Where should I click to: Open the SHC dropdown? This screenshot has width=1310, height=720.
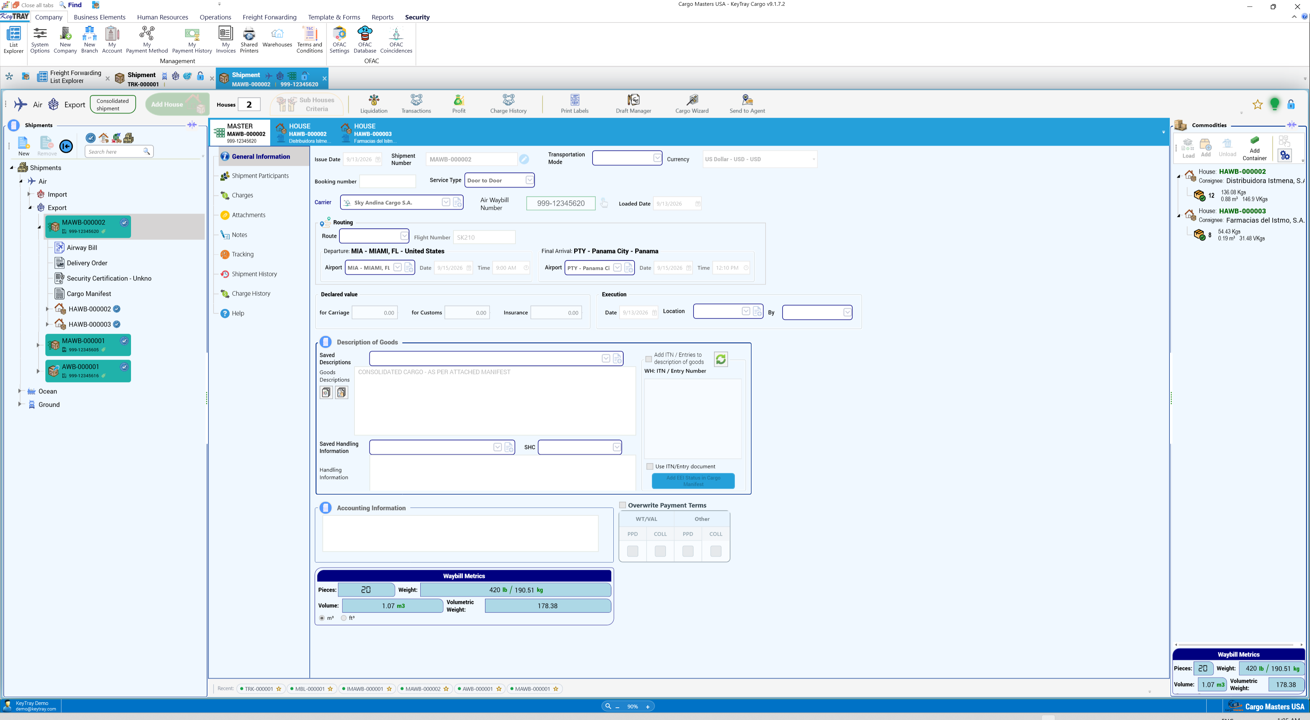coord(616,447)
